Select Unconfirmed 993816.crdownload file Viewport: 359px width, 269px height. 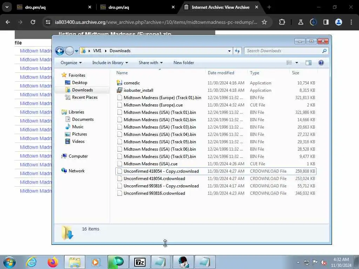(x=154, y=193)
